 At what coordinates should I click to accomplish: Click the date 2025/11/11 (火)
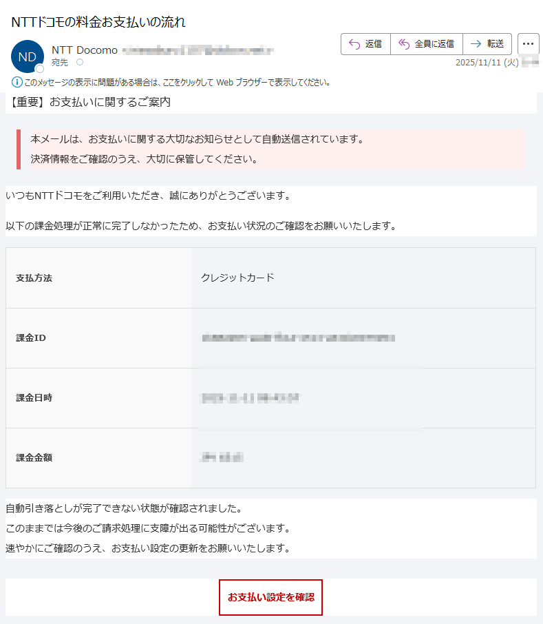click(x=487, y=63)
